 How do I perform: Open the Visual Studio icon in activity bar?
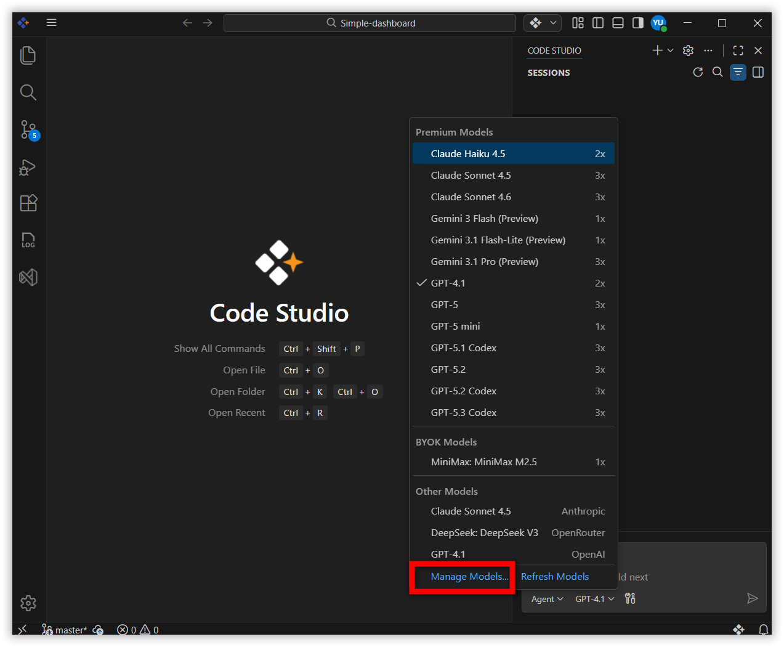28,277
